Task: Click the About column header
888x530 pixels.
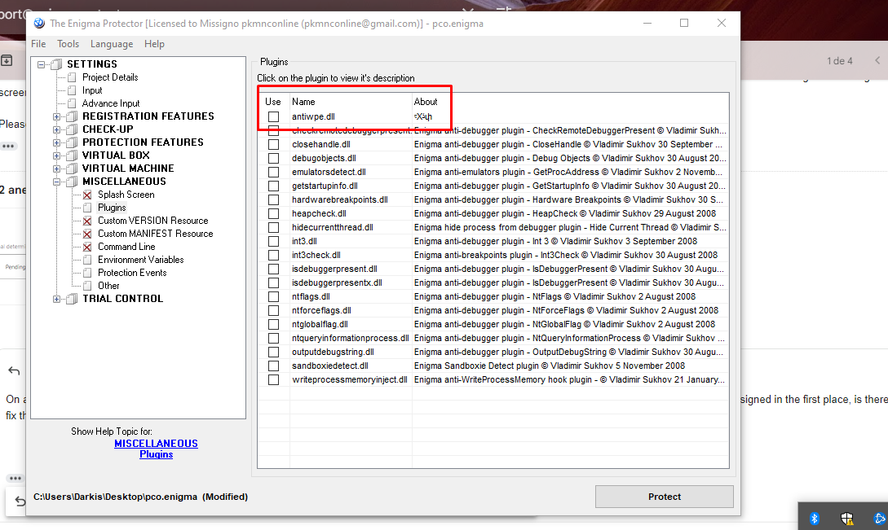Action: point(426,102)
